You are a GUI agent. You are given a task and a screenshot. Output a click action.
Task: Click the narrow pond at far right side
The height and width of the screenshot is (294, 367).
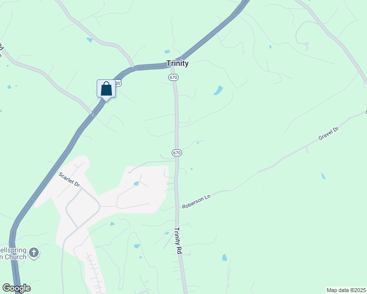323,176
